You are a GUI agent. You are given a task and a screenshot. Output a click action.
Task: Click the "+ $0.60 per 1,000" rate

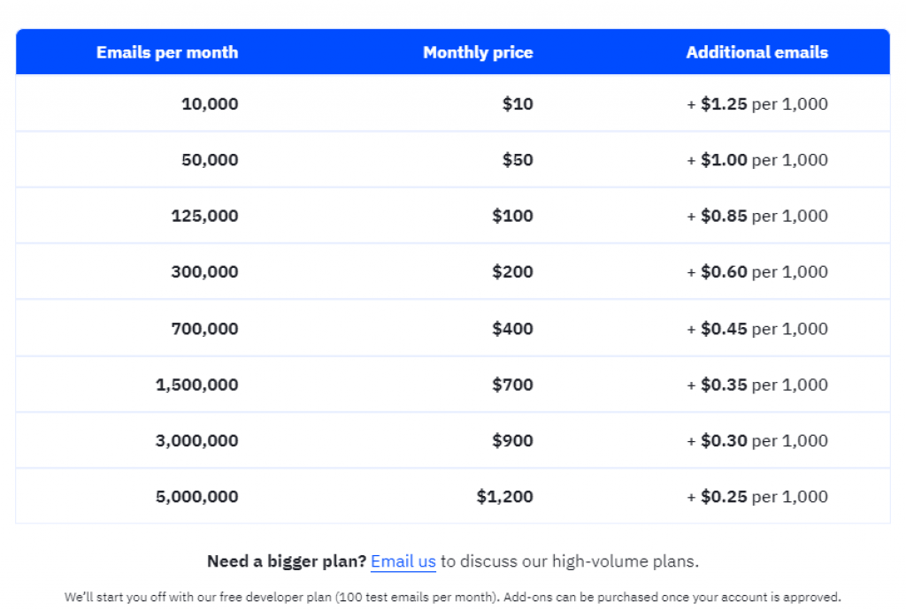coord(757,272)
